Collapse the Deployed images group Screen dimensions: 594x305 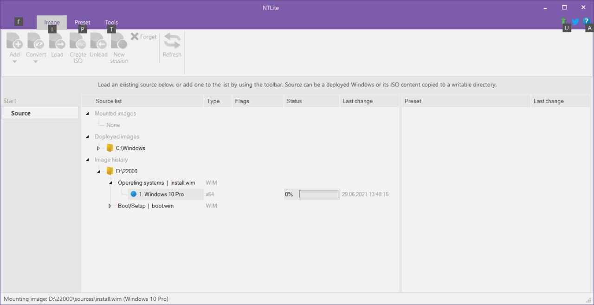click(x=88, y=136)
